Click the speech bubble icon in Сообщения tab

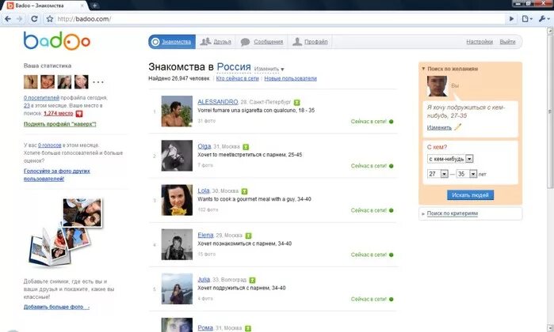[245, 42]
